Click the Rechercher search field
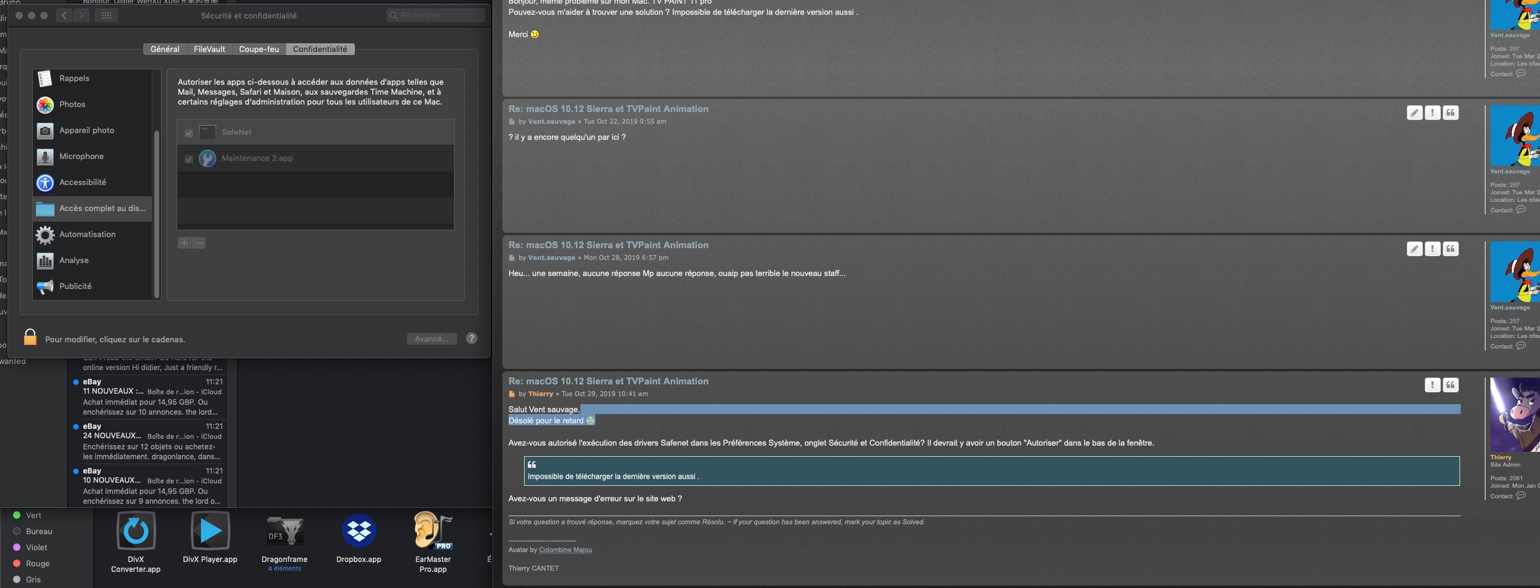1540x588 pixels. pos(436,15)
